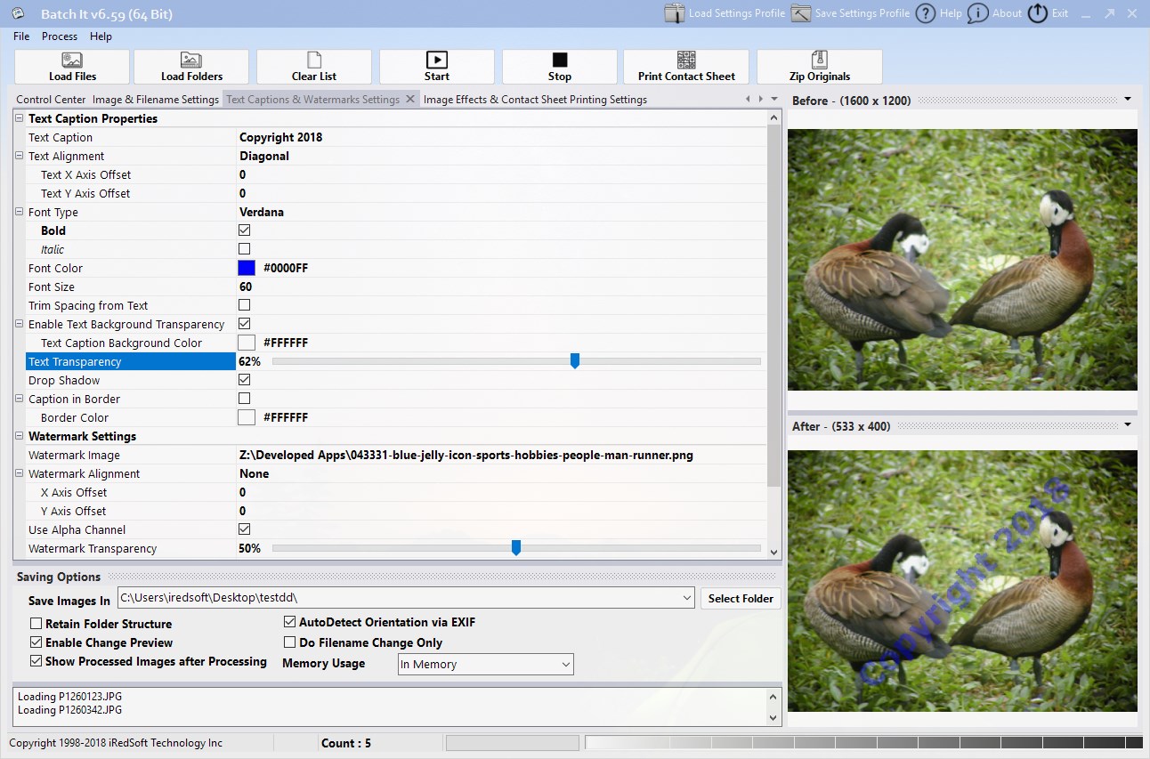This screenshot has height=759, width=1150.
Task: Open the Memory Usage dropdown
Action: (485, 664)
